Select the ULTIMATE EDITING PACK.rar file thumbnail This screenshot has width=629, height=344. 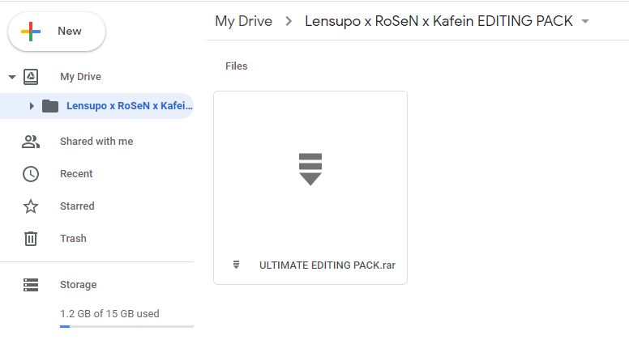[x=310, y=168]
